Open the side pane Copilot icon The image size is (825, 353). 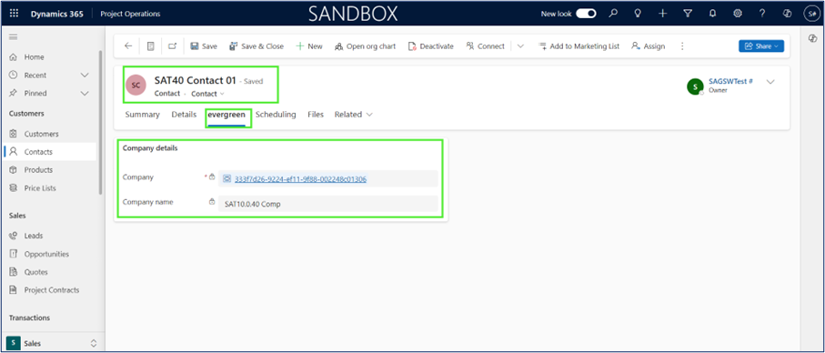pos(813,38)
